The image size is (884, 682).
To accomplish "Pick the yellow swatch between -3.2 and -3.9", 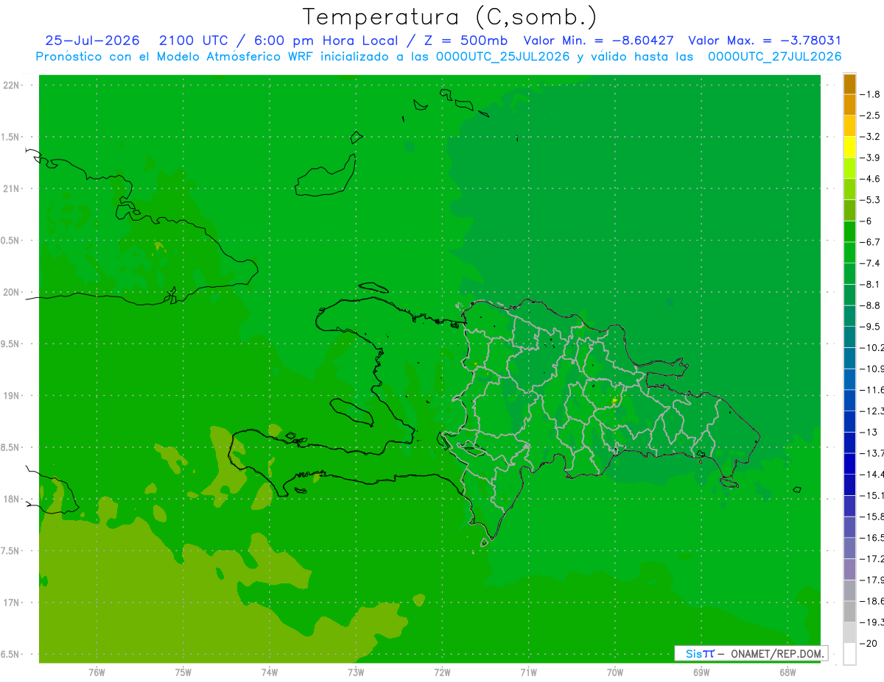I will coord(849,147).
